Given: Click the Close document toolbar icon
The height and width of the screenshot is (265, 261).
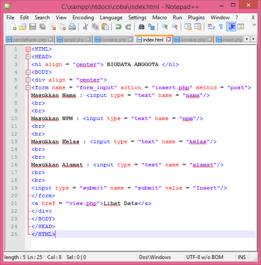Looking at the screenshot, I should (52, 27).
